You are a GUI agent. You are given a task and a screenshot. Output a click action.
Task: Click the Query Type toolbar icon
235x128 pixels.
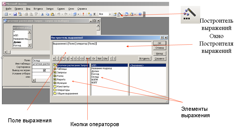[x=75, y=14]
